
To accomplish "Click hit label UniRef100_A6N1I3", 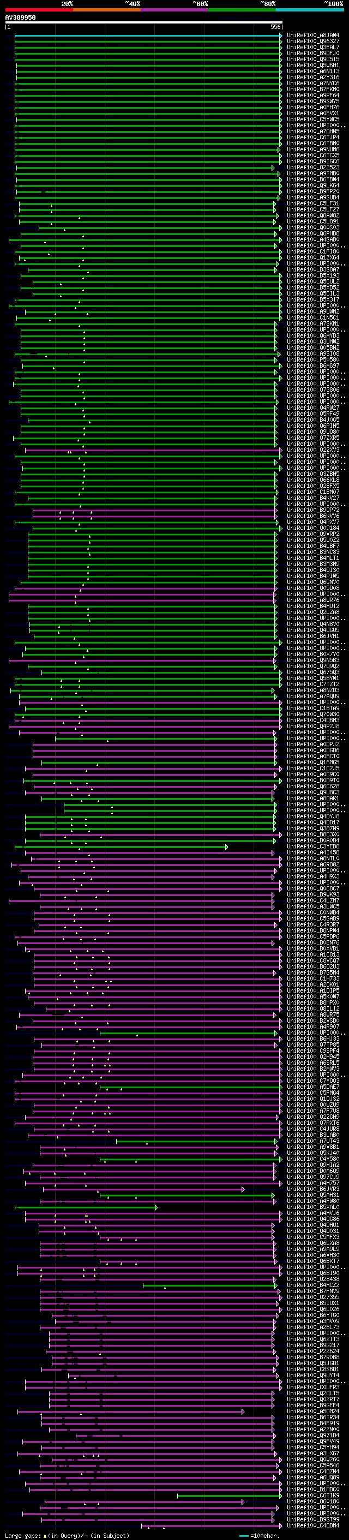I will 313,71.
